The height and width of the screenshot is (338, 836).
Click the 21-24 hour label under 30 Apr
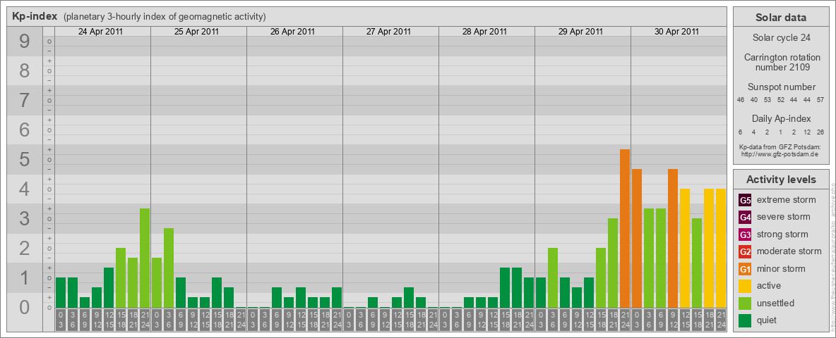point(721,320)
